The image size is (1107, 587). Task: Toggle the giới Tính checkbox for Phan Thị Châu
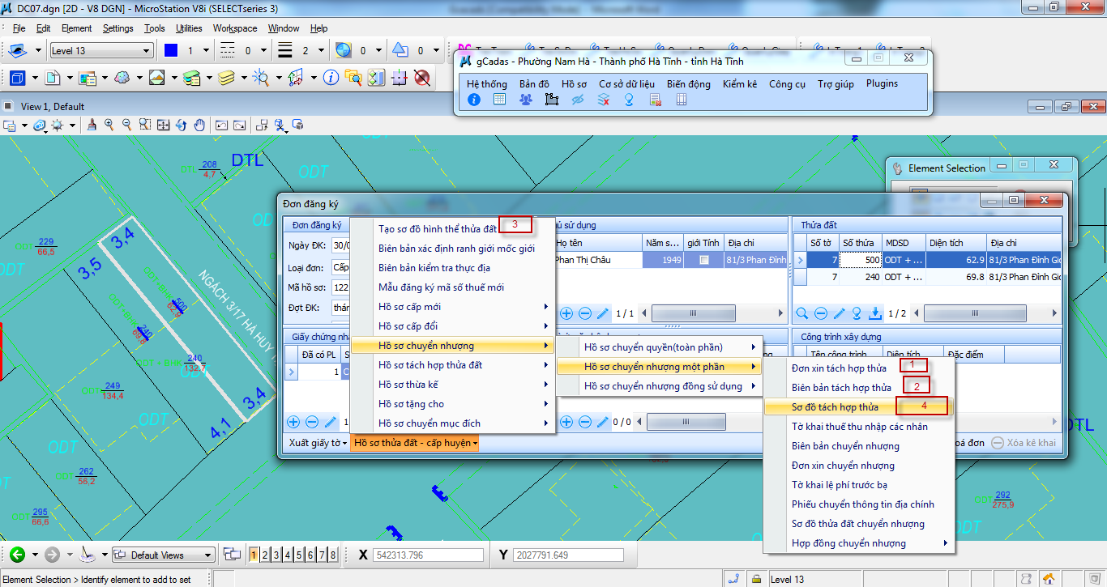704,260
